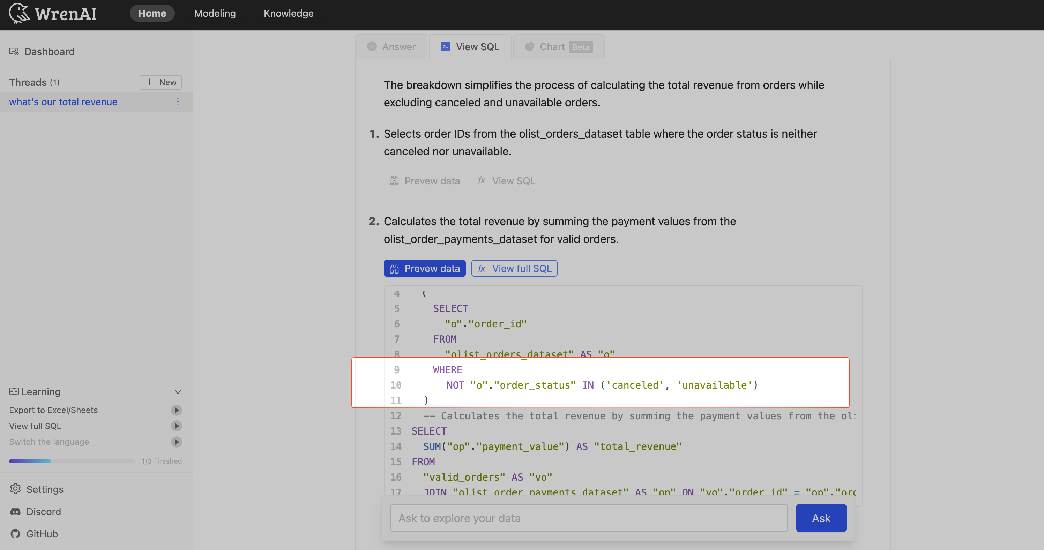Open the Home page tab
The image size is (1044, 550).
[x=152, y=13]
